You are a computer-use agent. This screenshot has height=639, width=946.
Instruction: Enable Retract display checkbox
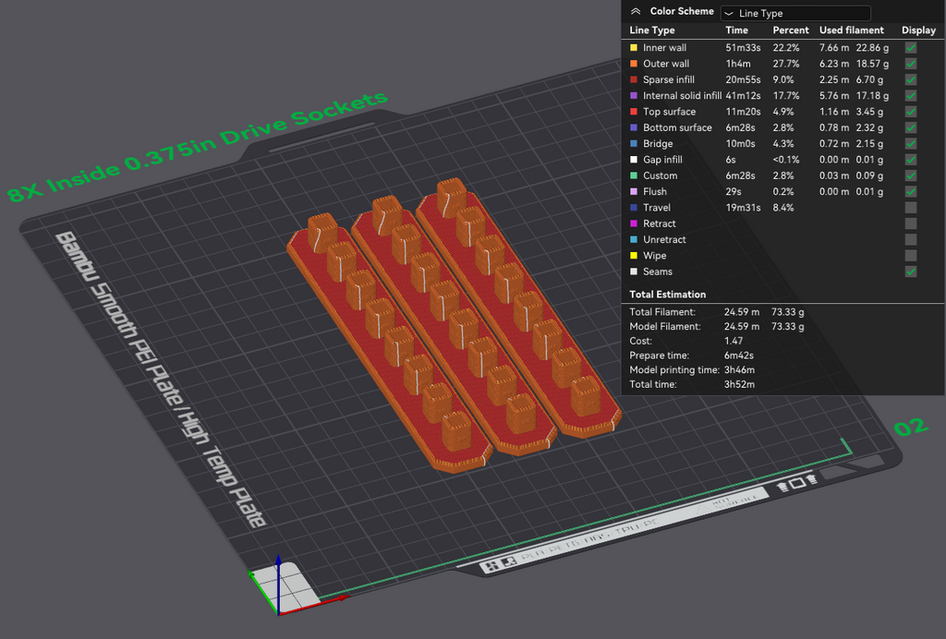pyautogui.click(x=910, y=223)
